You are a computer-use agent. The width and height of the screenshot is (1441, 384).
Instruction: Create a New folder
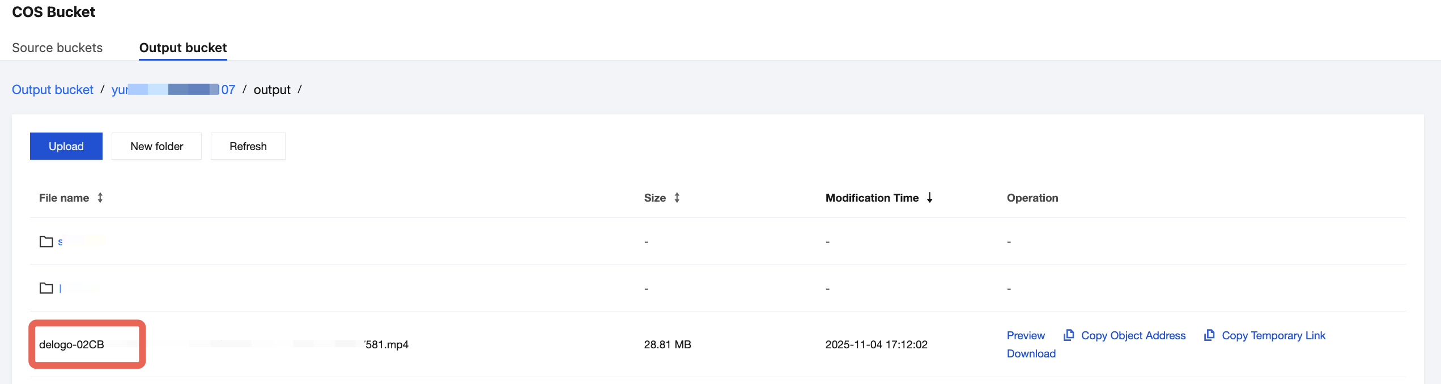point(156,146)
